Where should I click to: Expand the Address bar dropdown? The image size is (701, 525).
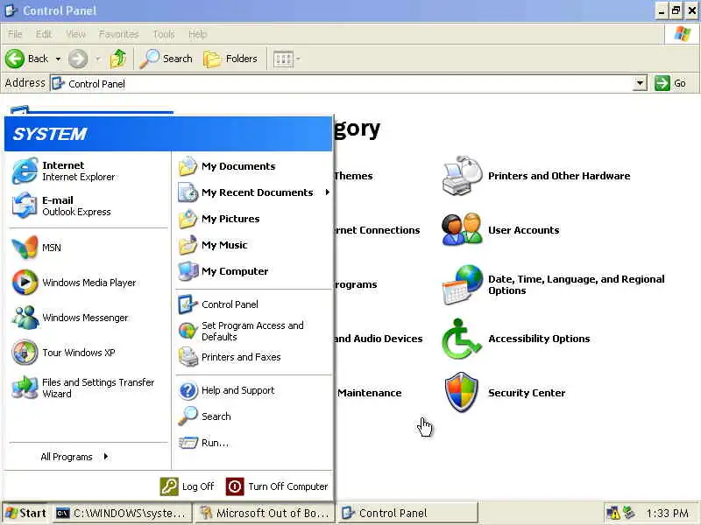pyautogui.click(x=641, y=83)
